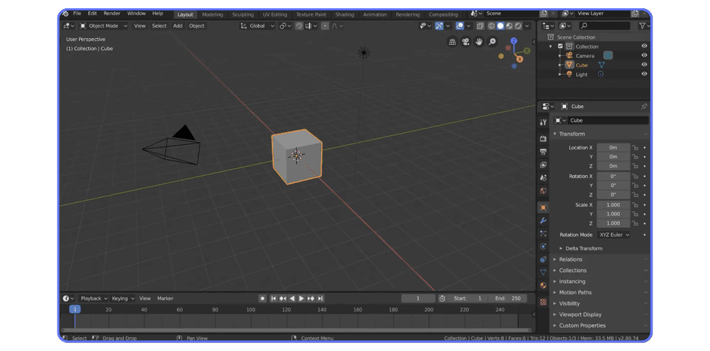Viewport: 710px width, 351px height.
Task: Hide the Collection with its eye icon
Action: (644, 46)
